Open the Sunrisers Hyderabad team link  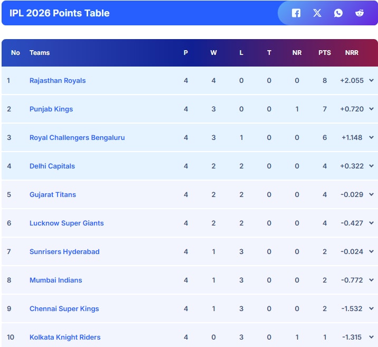64,252
